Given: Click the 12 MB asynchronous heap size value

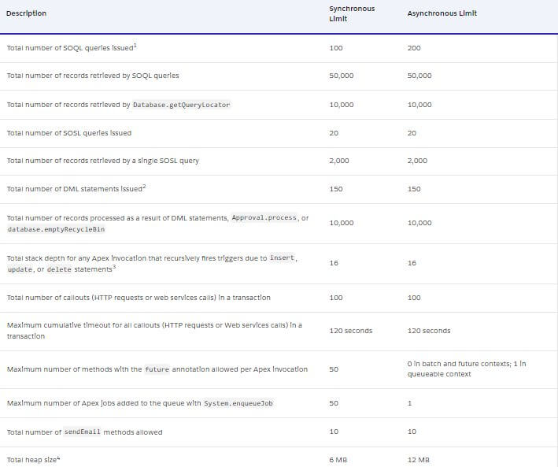Looking at the screenshot, I should pos(418,460).
